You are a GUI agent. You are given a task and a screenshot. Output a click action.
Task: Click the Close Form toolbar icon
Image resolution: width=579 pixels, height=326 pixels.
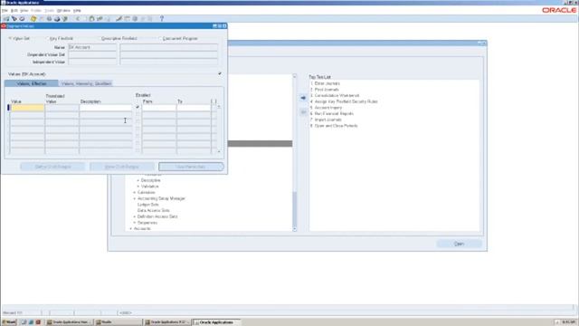64,18
